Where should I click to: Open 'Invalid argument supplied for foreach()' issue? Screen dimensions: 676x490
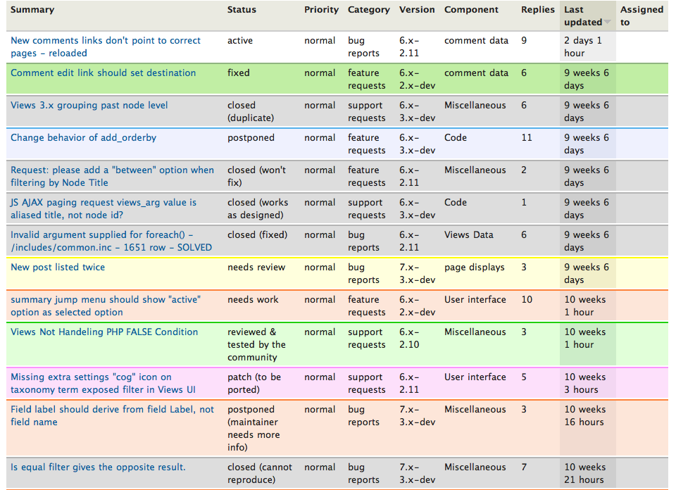tap(111, 241)
